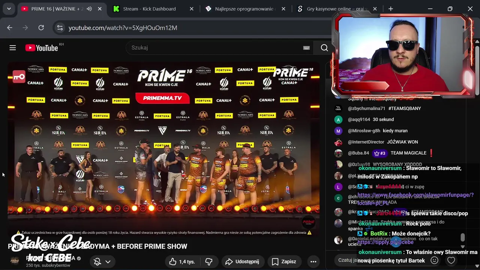Viewport: 480px width, 270px height.
Task: Restore down the Chrome window
Action: (450, 9)
